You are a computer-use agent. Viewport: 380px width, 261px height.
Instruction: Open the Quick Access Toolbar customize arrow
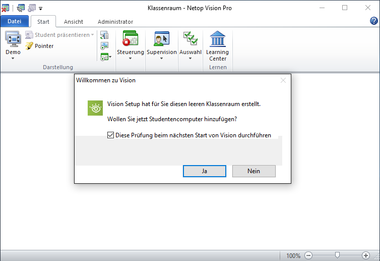point(40,8)
